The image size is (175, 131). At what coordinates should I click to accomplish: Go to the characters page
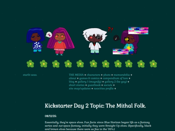[x=93, y=75]
